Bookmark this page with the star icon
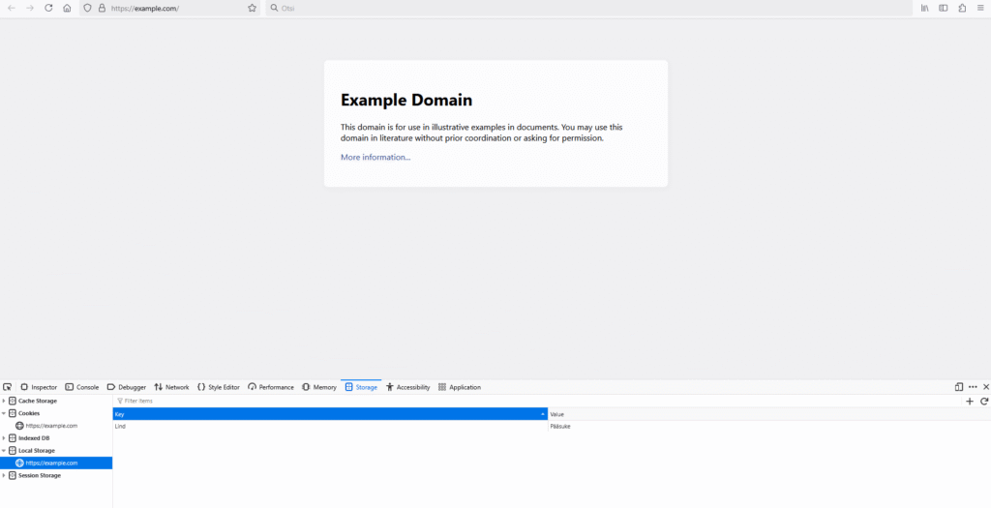991x508 pixels. [252, 8]
